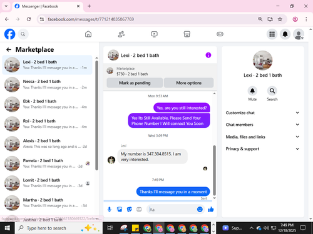Click More options button
Image resolution: width=313 pixels, height=234 pixels.
coord(188,83)
